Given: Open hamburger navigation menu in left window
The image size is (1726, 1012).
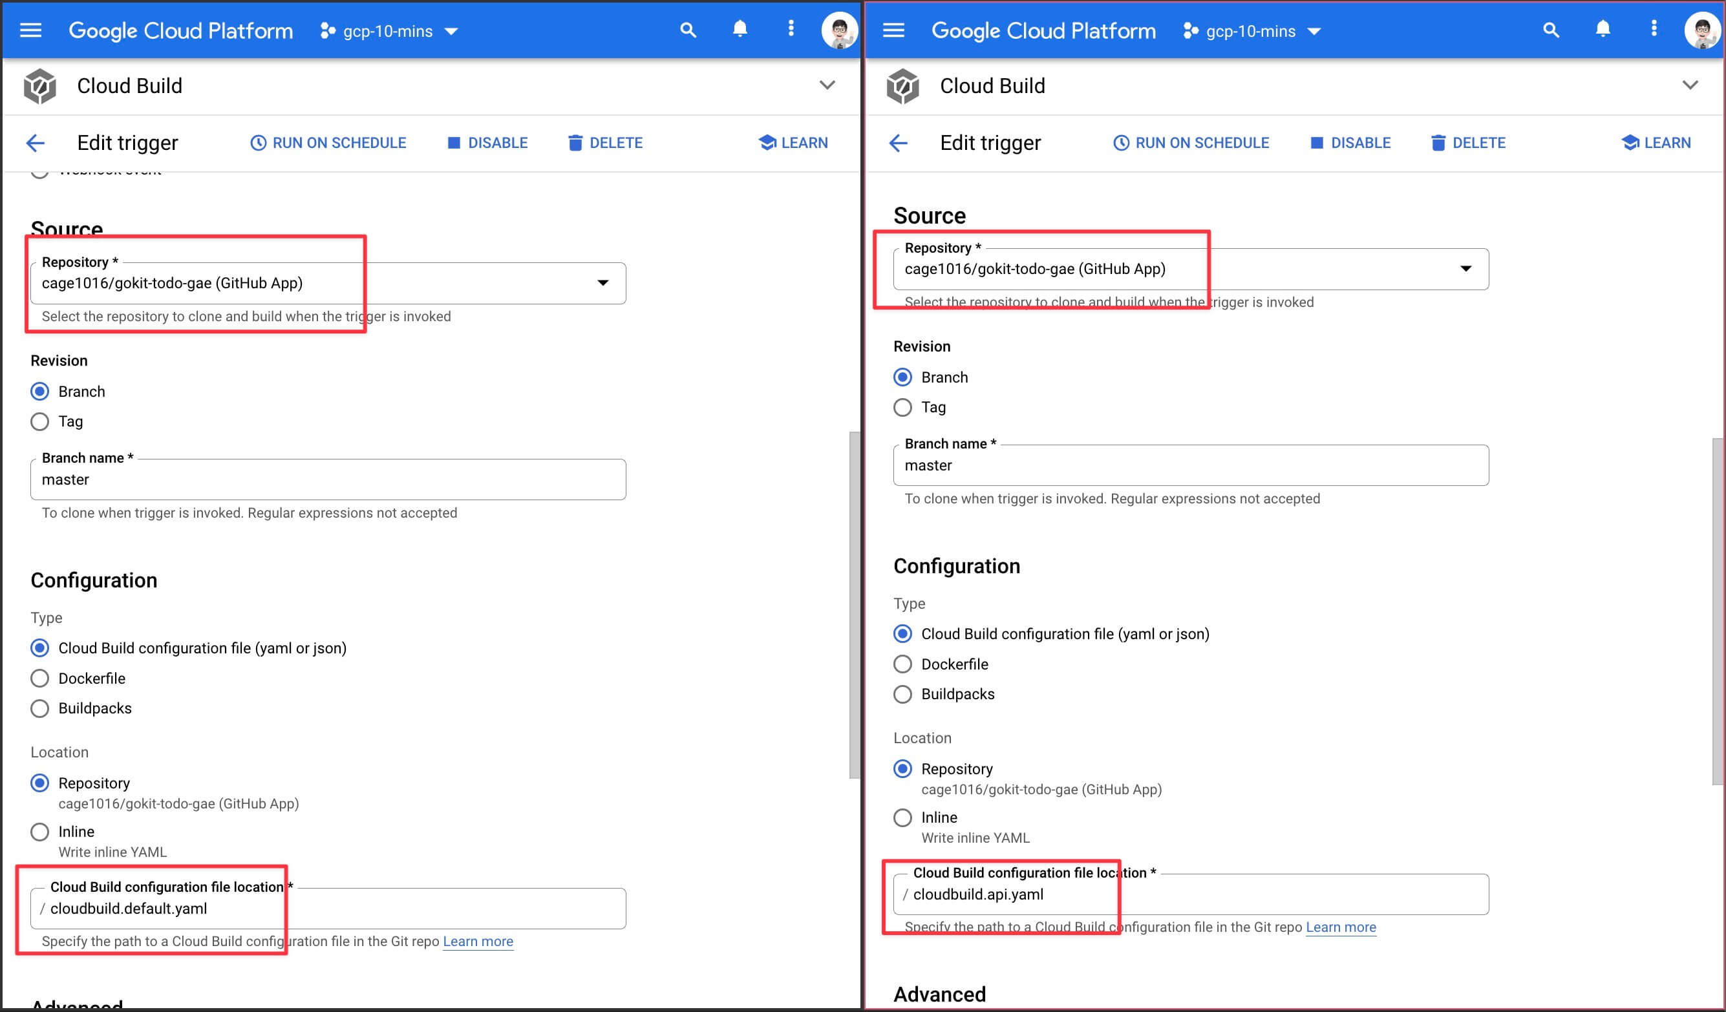Looking at the screenshot, I should click(x=31, y=30).
